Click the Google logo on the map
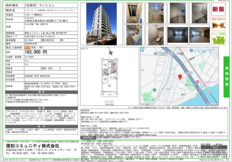 (145, 104)
